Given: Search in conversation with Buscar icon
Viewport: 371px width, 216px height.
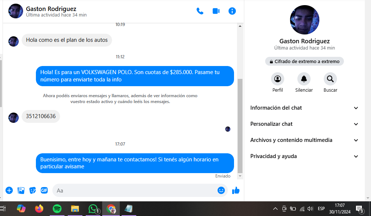Looking at the screenshot, I should pyautogui.click(x=330, y=79).
